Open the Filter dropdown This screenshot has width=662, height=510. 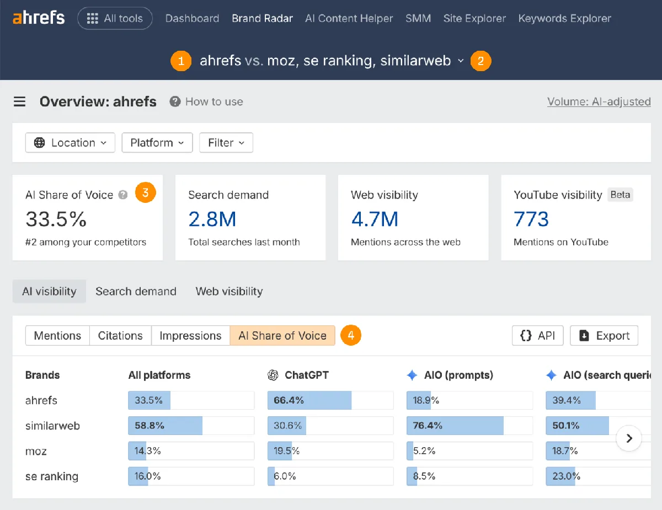coord(226,143)
